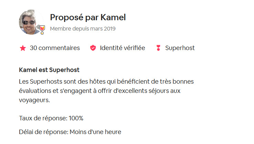Click the red star reviews icon
Image resolution: width=254 pixels, height=144 pixels.
pos(23,48)
